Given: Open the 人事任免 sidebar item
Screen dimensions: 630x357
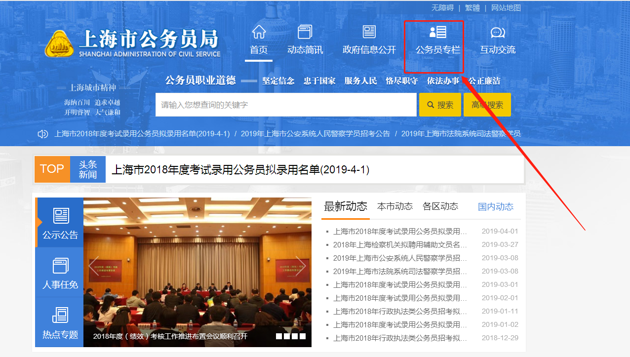Looking at the screenshot, I should [x=60, y=273].
